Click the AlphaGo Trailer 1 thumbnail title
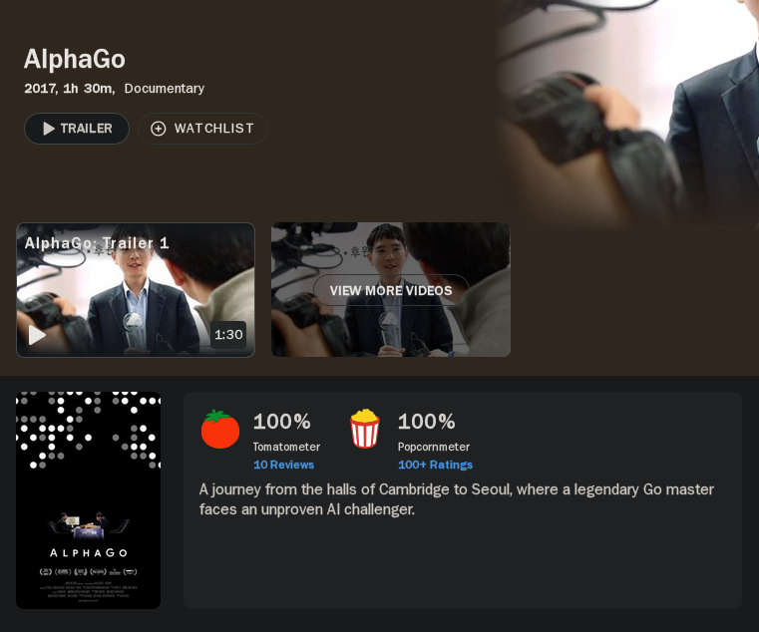Screen dimensions: 759x632 (x=97, y=243)
